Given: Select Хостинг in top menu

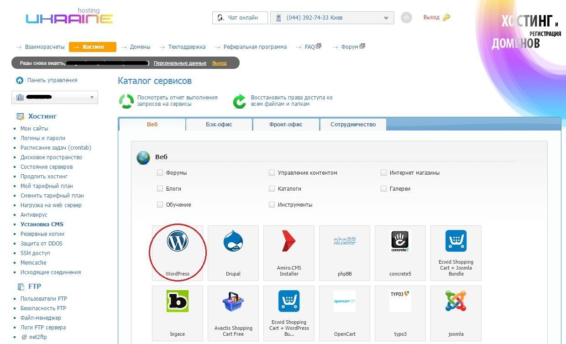Looking at the screenshot, I should coord(93,47).
